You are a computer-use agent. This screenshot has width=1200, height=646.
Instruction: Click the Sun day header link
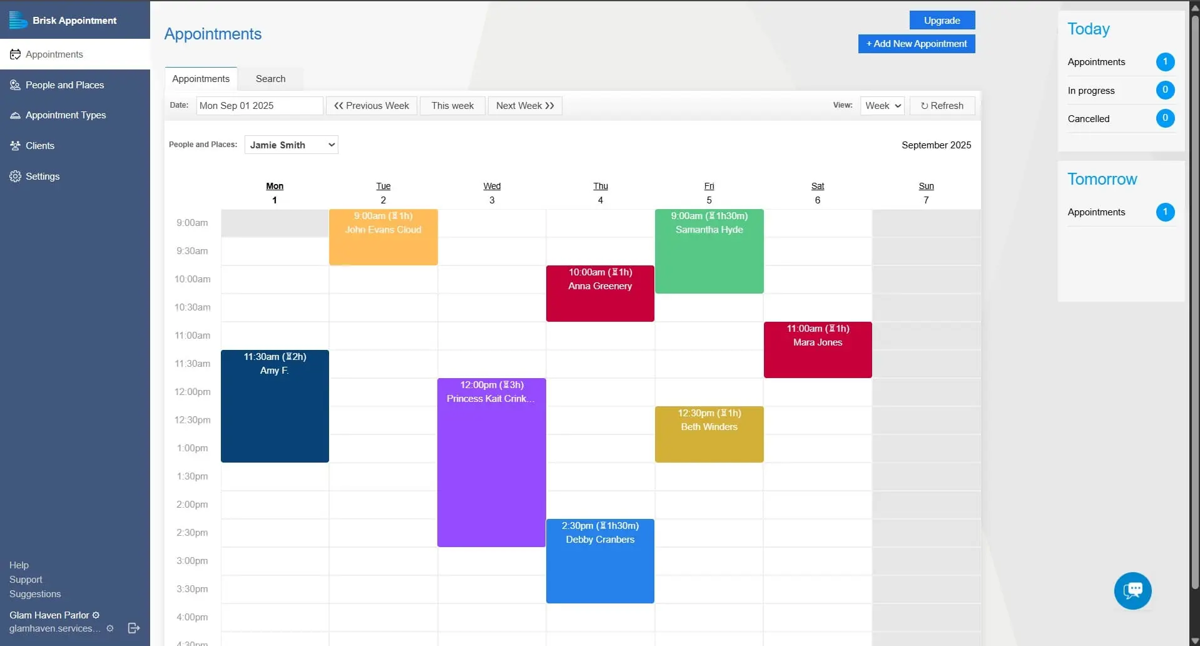point(927,186)
